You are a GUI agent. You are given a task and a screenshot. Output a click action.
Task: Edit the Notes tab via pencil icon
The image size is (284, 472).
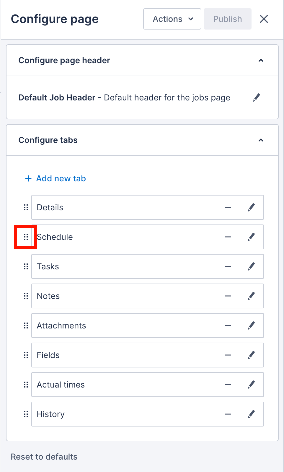(x=251, y=296)
